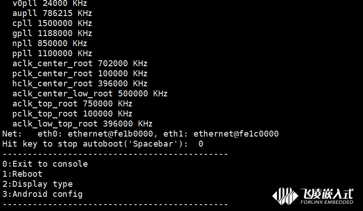This screenshot has width=363, height=211.
Task: Select the "3:Android config" menu entry
Action: (x=43, y=194)
